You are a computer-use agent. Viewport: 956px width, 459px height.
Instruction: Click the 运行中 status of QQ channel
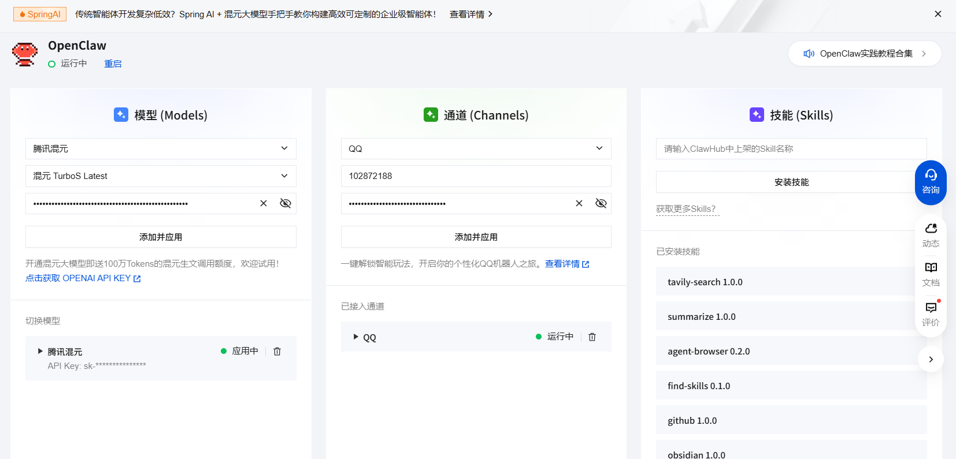pyautogui.click(x=554, y=337)
